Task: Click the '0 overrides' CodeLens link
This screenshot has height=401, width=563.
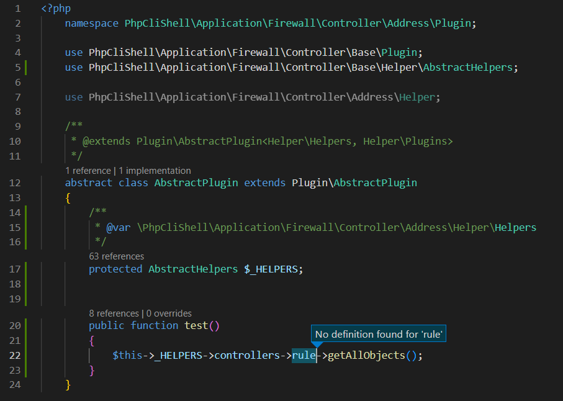Action: pos(168,313)
